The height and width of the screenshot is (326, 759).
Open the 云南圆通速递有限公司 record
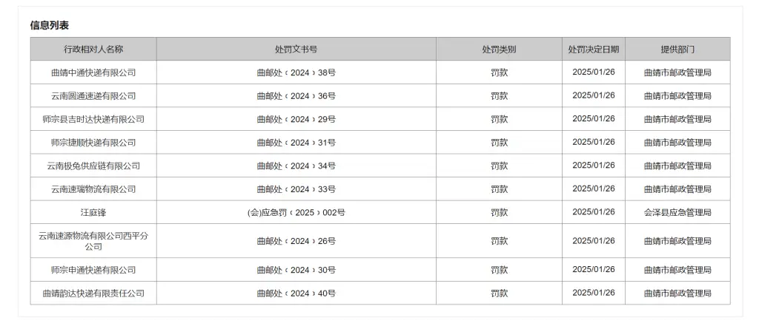(93, 96)
